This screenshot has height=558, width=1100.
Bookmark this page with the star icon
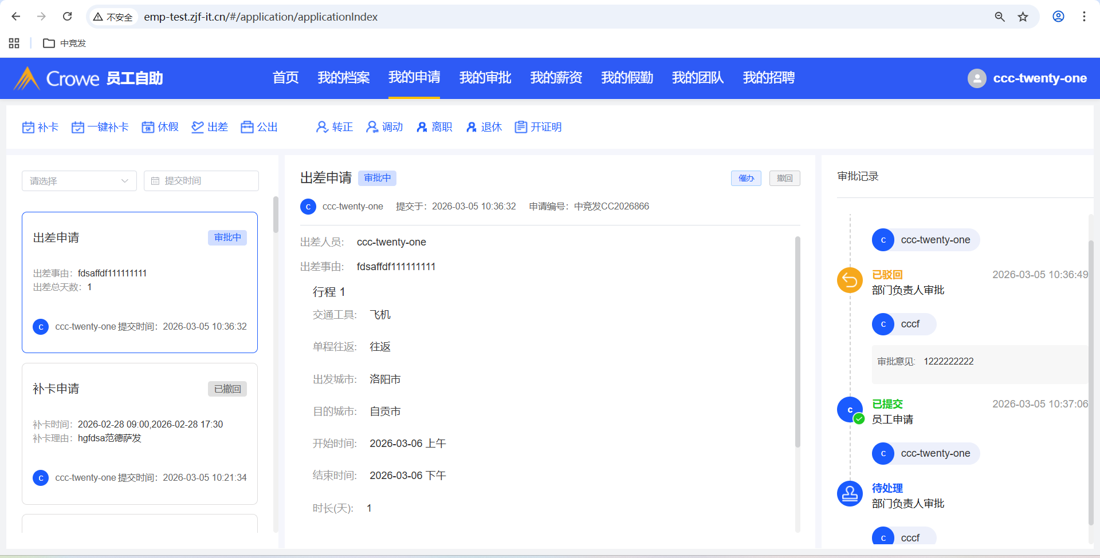pos(1023,17)
